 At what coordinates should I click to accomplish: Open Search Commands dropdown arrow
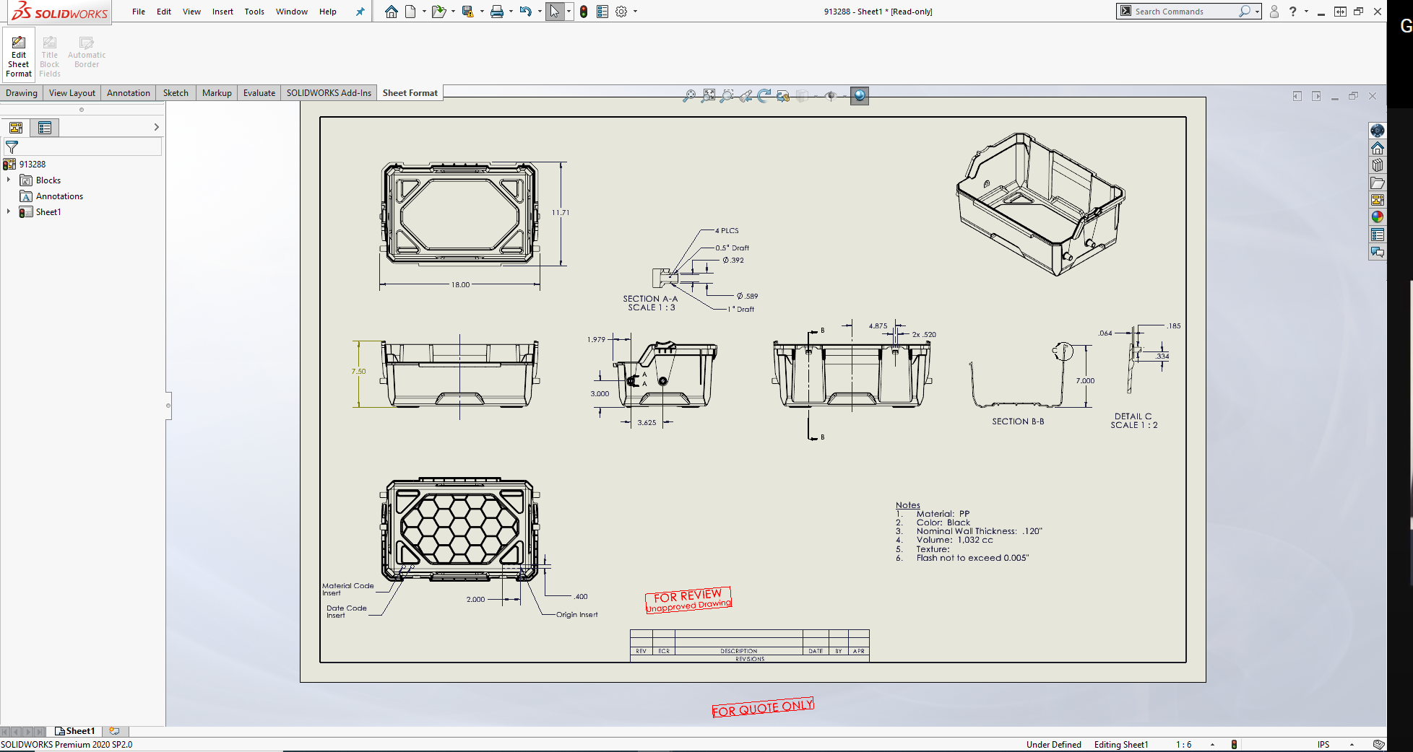tap(1258, 12)
